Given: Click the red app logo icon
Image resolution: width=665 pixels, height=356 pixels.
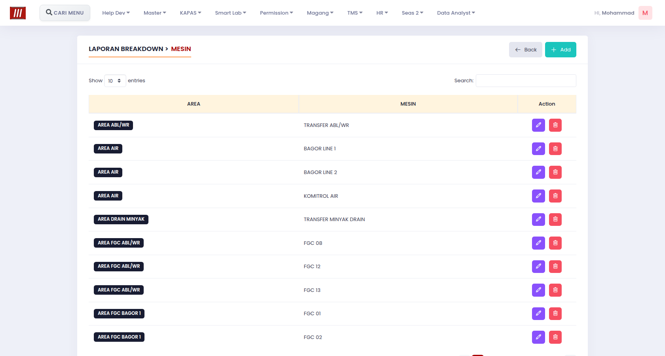Looking at the screenshot, I should pos(18,13).
